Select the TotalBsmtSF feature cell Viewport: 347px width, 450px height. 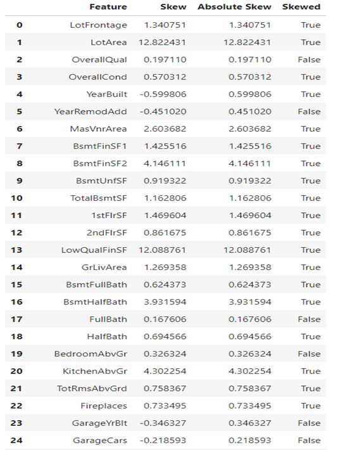click(x=99, y=198)
